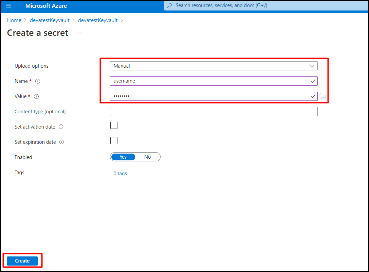Click the Upload options label
369x272 pixels.
(32, 66)
